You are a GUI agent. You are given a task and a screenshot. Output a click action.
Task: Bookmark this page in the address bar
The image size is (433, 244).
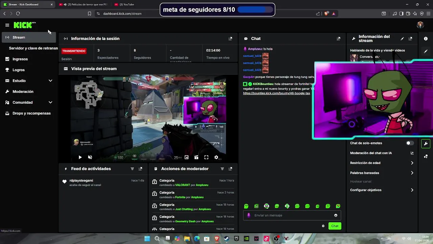tap(89, 14)
